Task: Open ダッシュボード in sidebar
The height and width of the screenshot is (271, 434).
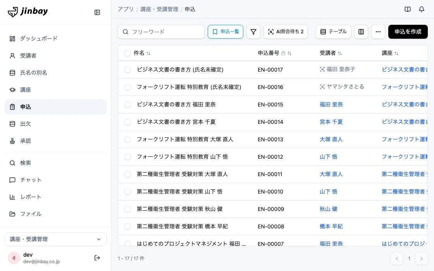Action: [56, 38]
